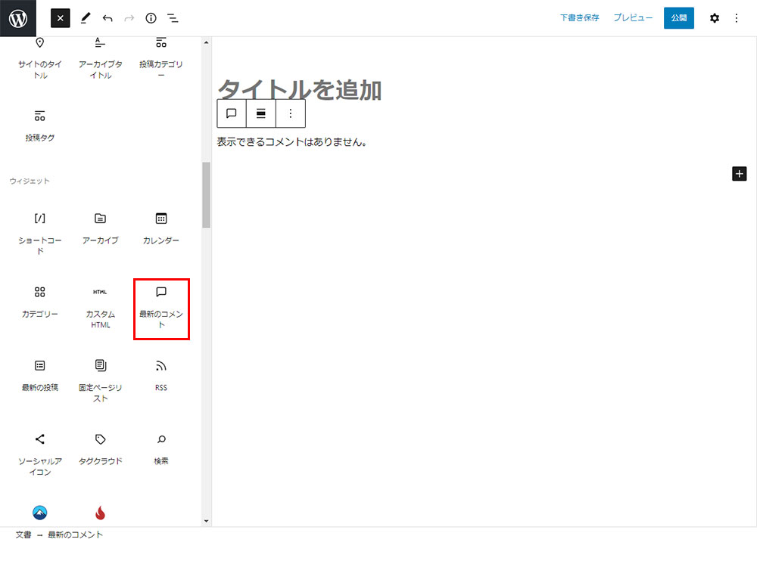Insert the Latest Comments block
Image resolution: width=757 pixels, height=561 pixels.
coord(160,308)
